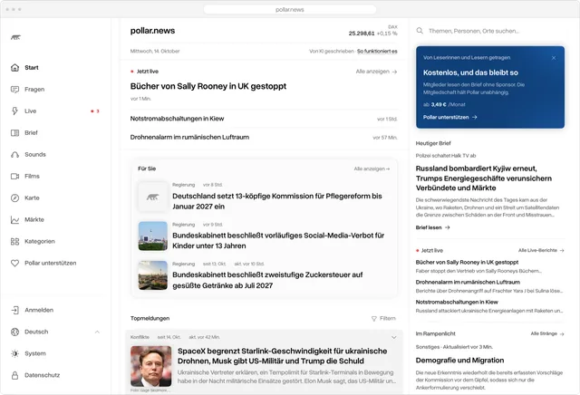Image resolution: width=580 pixels, height=395 pixels.
Task: Open right sidebar item Drohnenalarm im rumänischen Luftraum
Action: (468, 282)
